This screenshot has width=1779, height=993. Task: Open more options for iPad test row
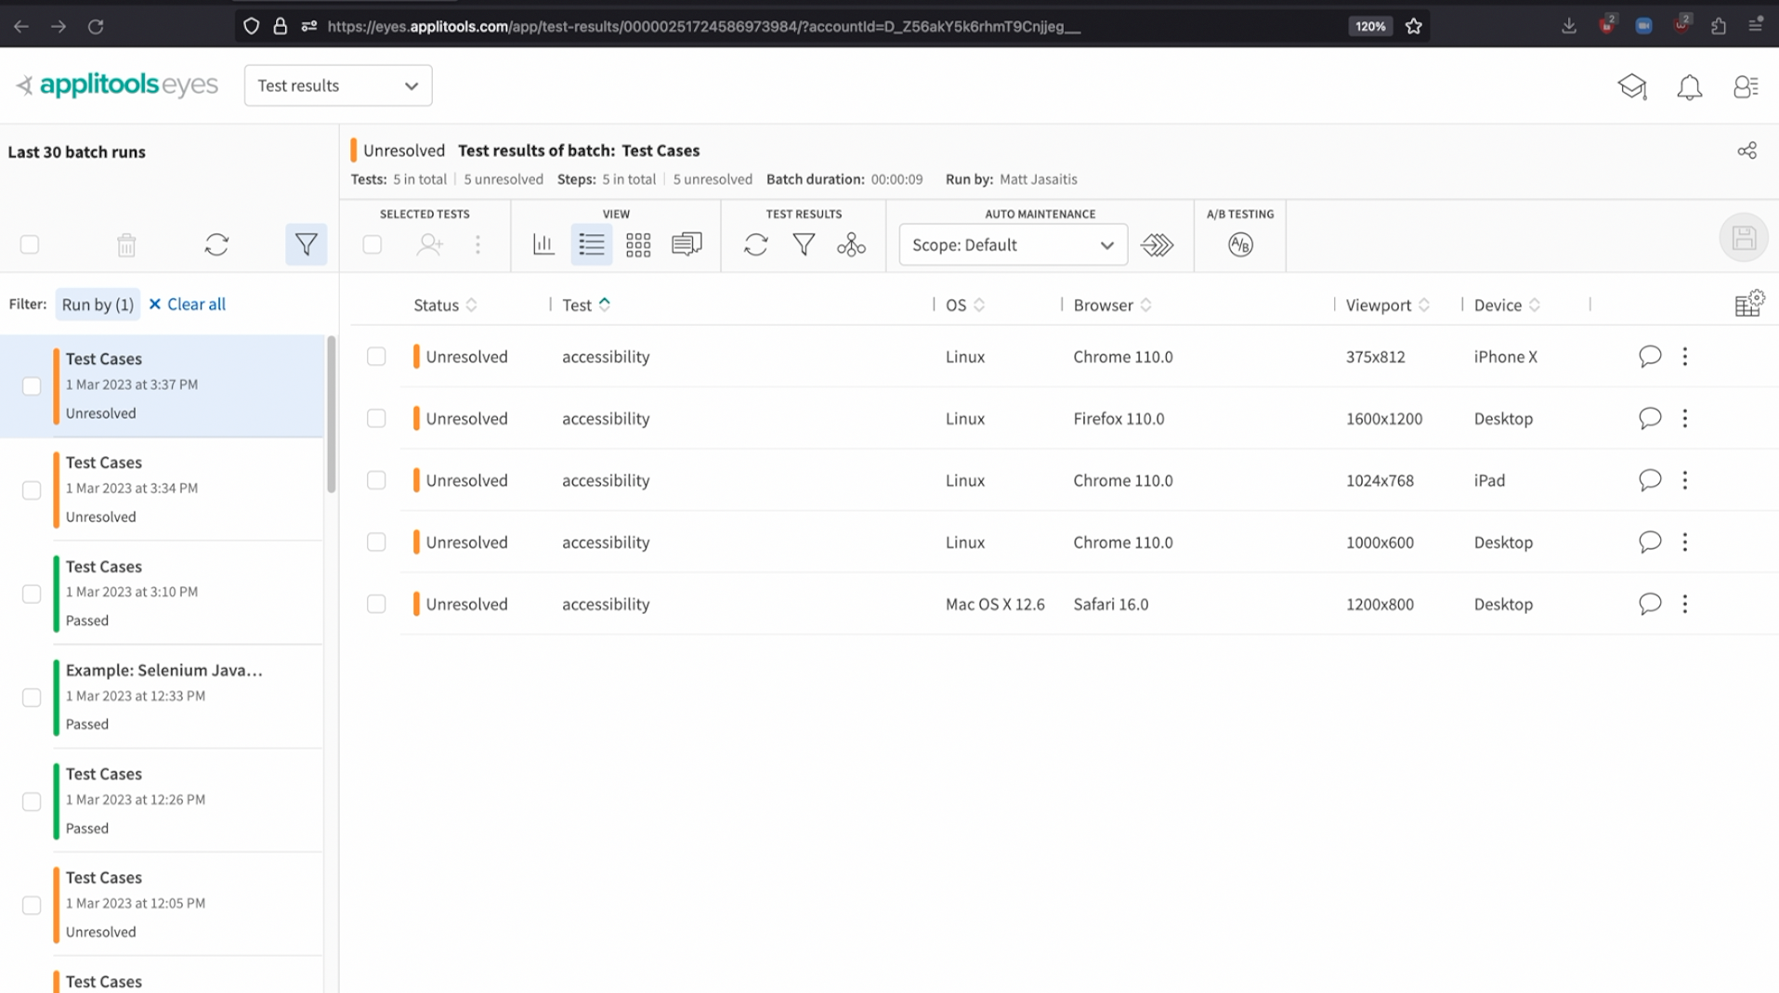[x=1685, y=480]
